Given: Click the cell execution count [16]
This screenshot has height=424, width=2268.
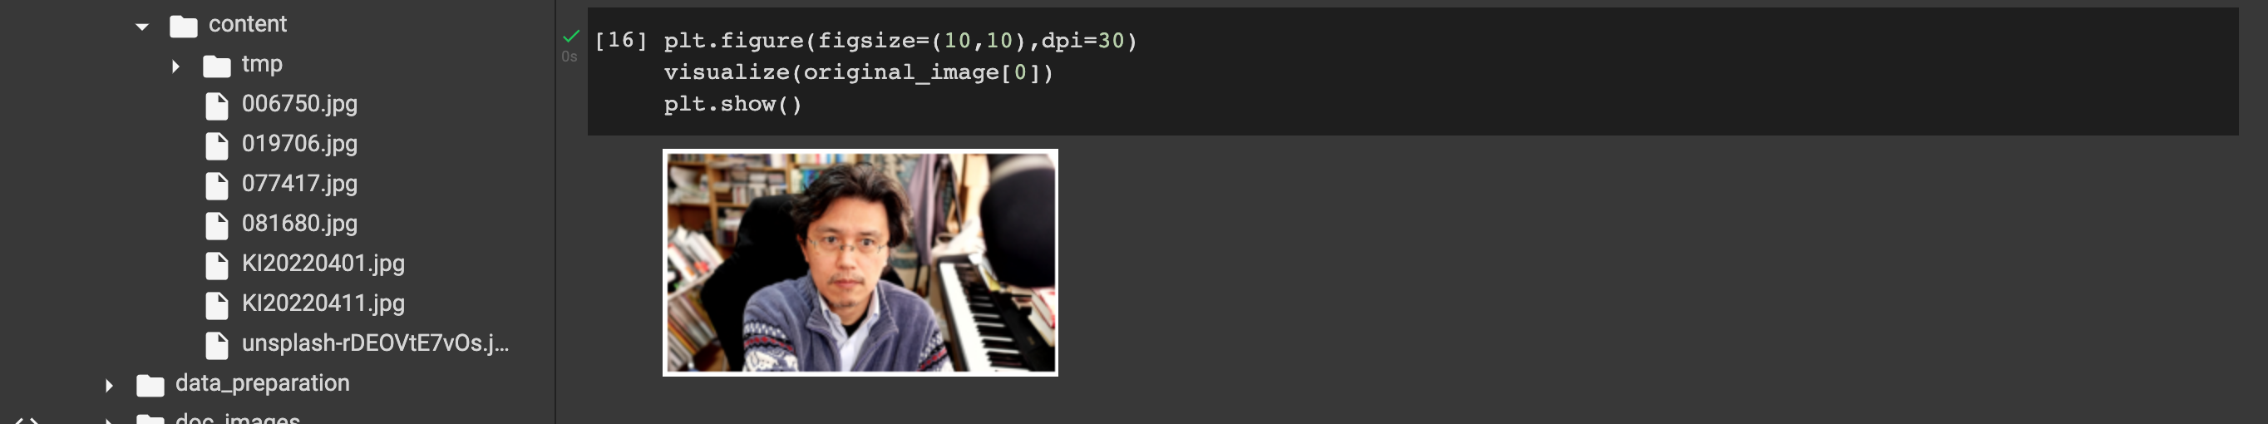Looking at the screenshot, I should click(x=621, y=41).
